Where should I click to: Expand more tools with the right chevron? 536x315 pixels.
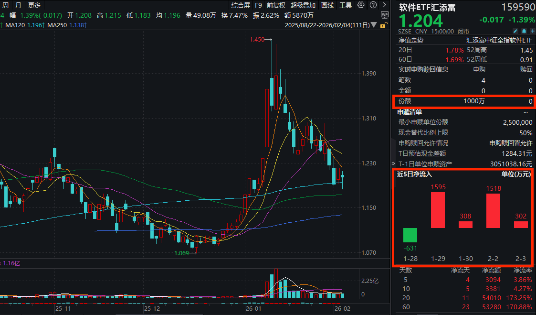[x=385, y=5]
